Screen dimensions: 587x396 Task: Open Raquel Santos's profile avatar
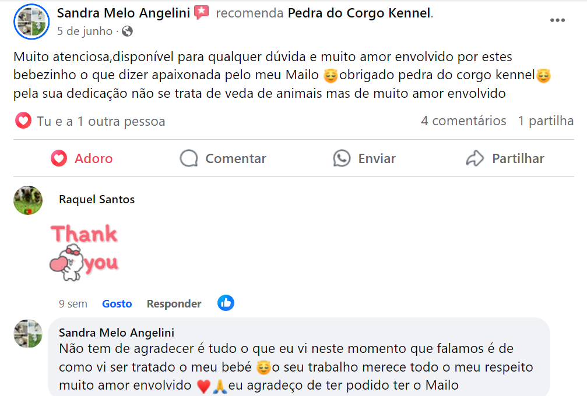click(28, 200)
